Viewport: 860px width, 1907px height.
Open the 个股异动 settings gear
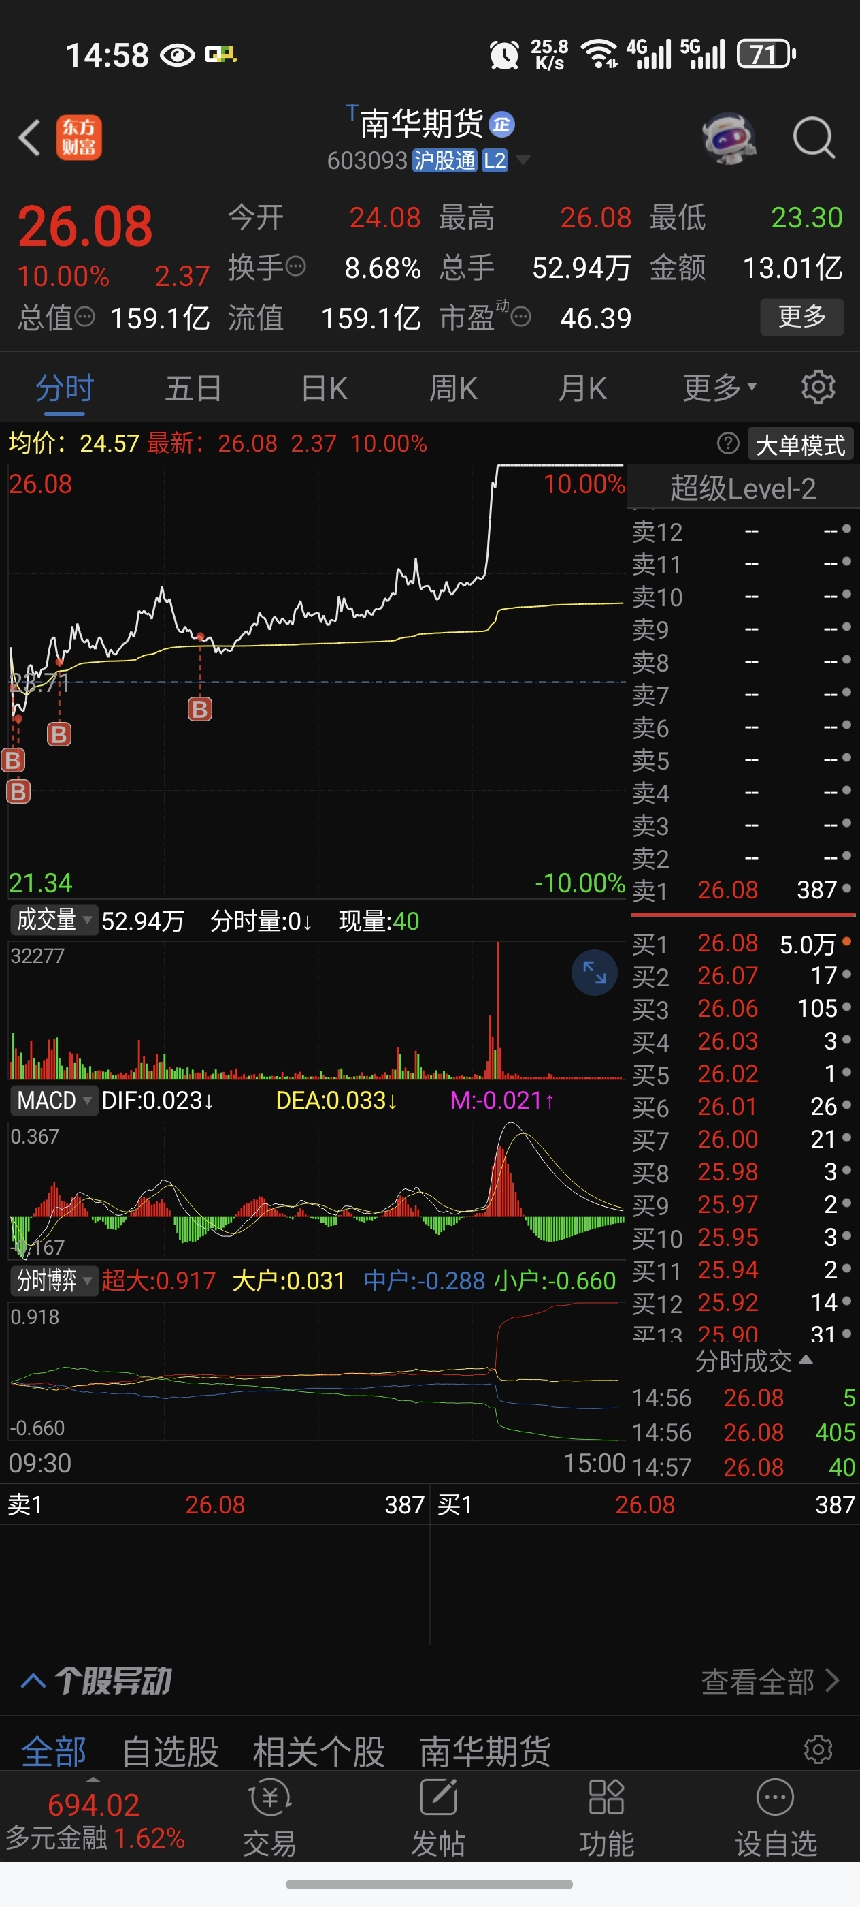click(x=818, y=1751)
